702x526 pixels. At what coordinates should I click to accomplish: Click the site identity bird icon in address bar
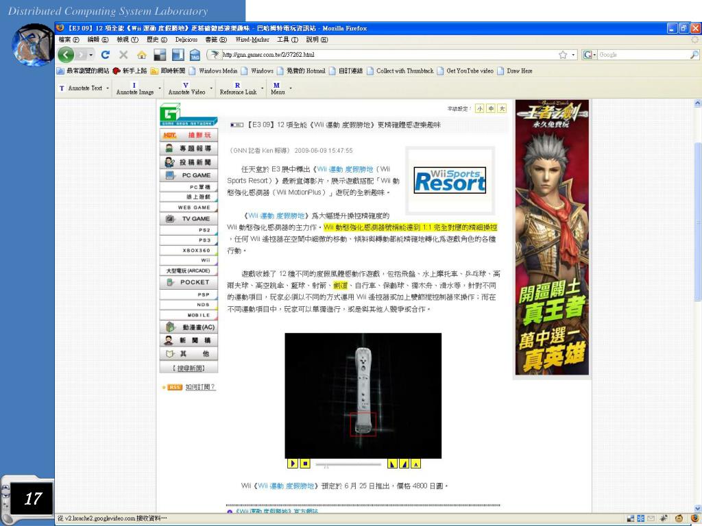[215, 55]
